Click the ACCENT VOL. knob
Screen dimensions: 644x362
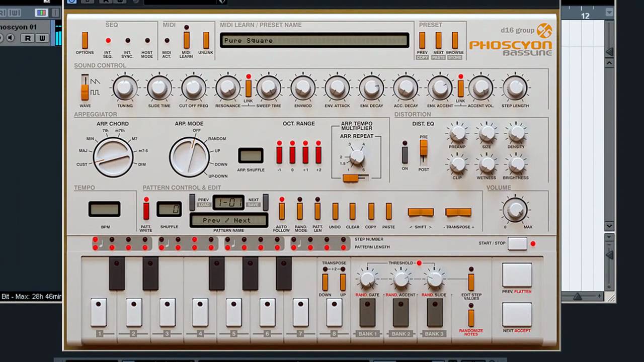[480, 87]
